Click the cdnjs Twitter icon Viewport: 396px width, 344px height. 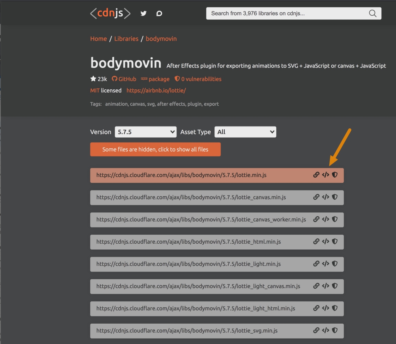(x=143, y=13)
